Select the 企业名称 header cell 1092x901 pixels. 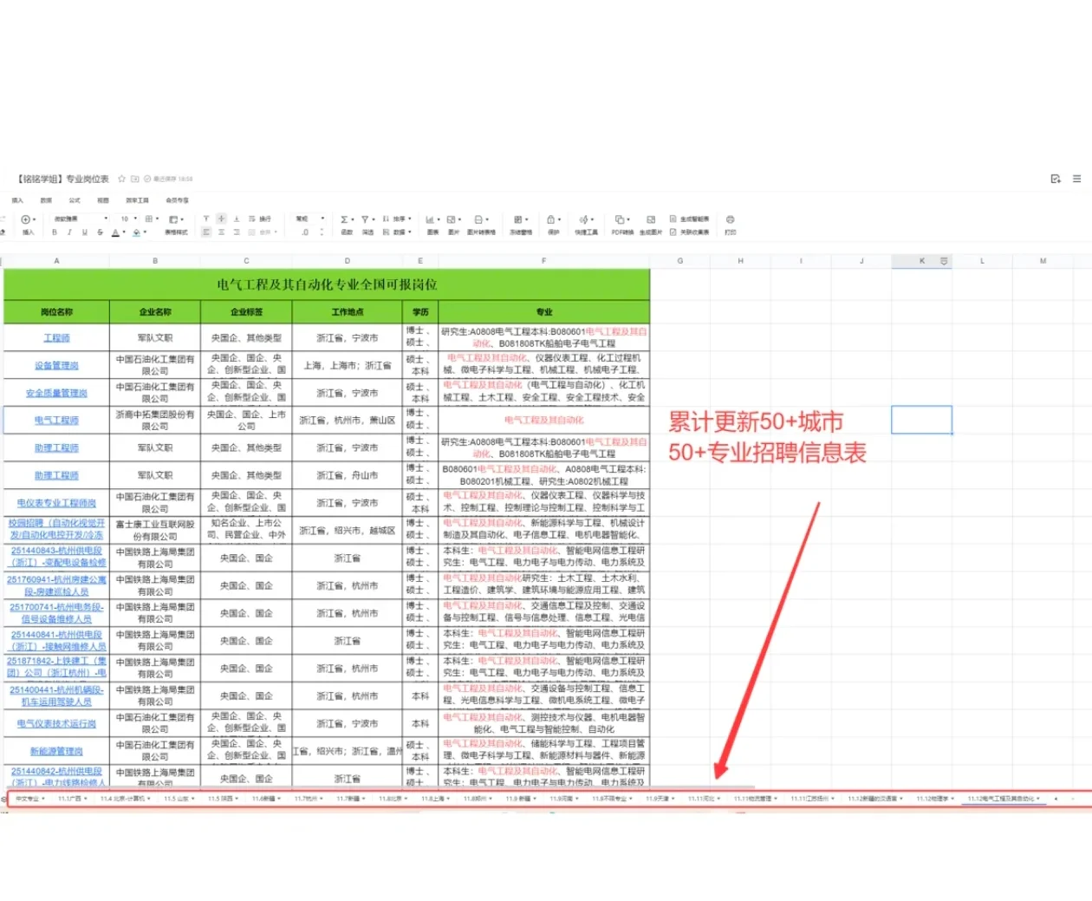coord(155,311)
